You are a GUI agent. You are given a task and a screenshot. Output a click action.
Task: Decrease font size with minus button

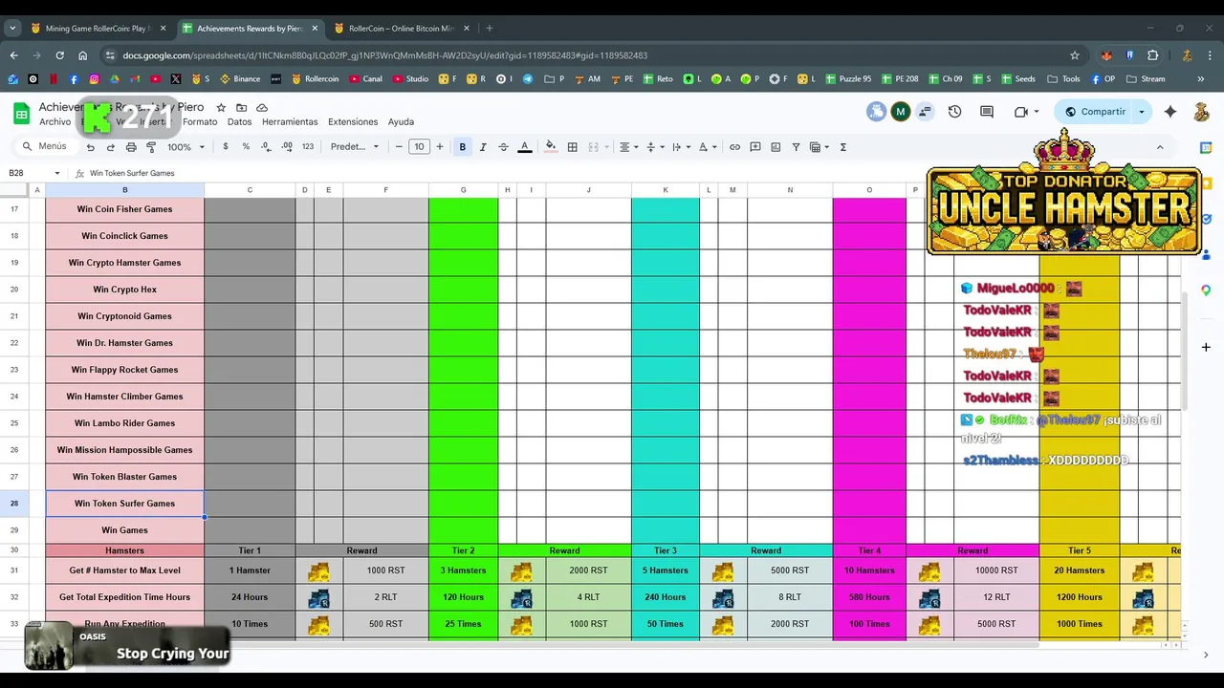(x=399, y=147)
